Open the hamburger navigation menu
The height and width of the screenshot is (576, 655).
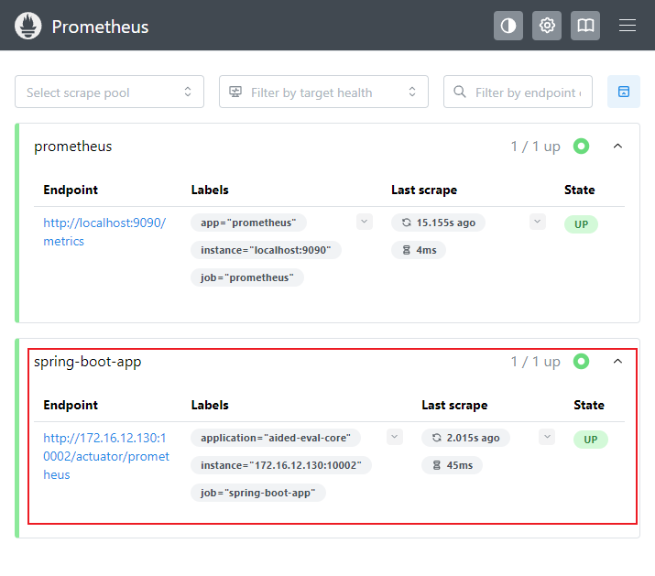[x=628, y=26]
